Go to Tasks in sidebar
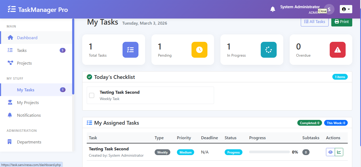The width and height of the screenshot is (361, 167). [22, 50]
